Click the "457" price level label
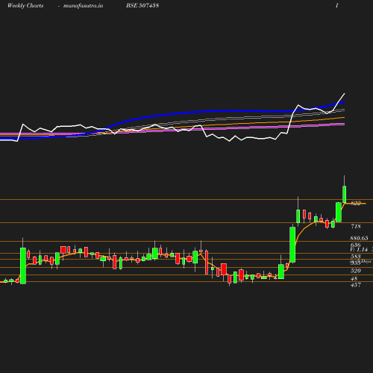Screen dimensions: 373x373 pos(356,285)
